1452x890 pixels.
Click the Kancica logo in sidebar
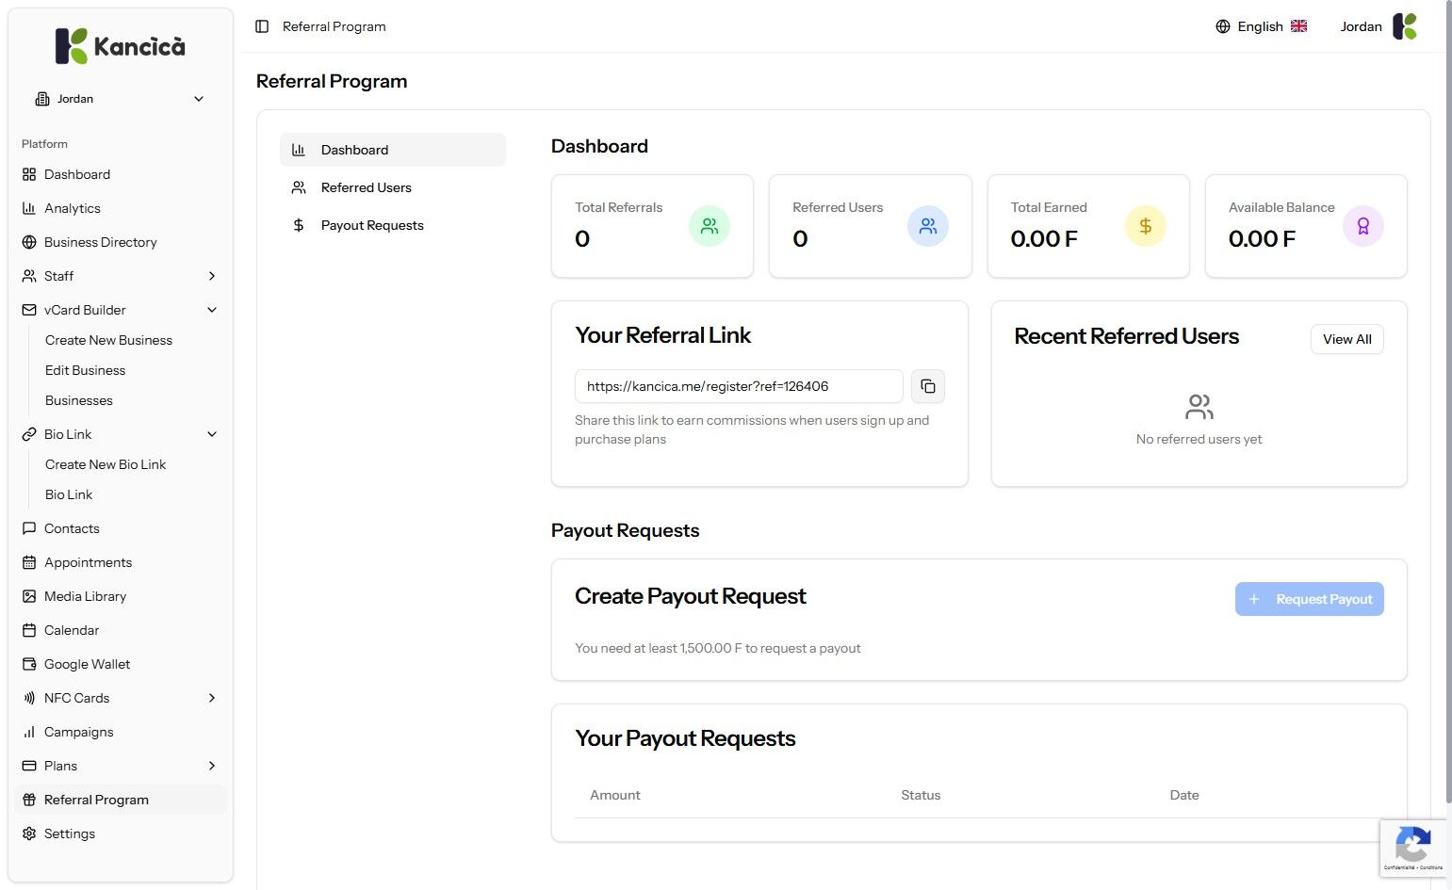click(x=121, y=46)
